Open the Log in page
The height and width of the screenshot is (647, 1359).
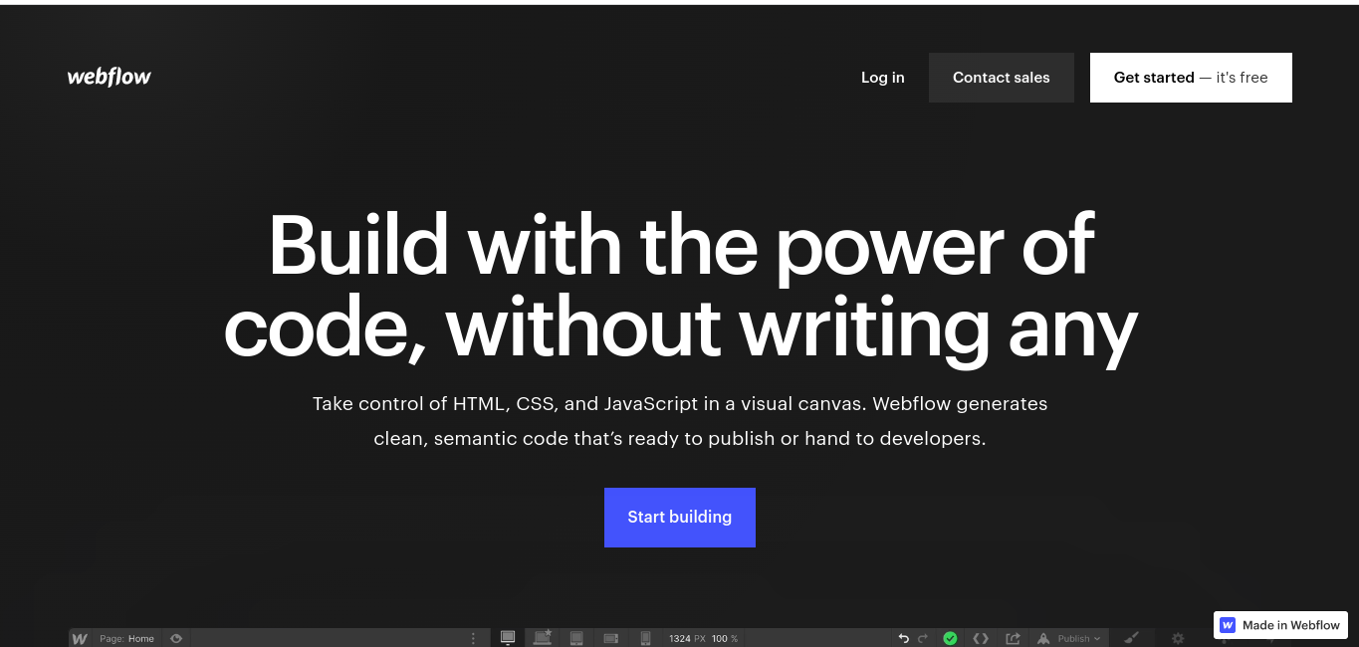pos(883,78)
